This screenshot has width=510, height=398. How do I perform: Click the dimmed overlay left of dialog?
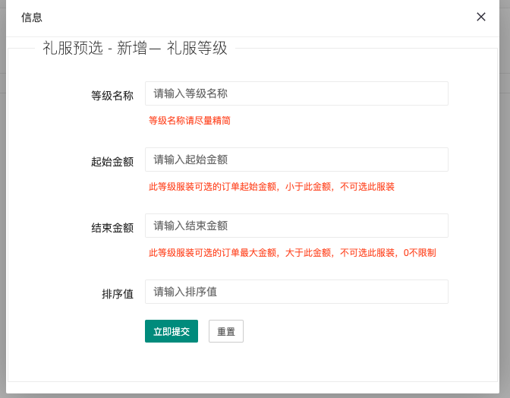3,228
